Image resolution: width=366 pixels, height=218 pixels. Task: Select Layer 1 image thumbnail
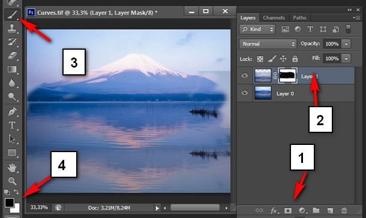tap(263, 75)
